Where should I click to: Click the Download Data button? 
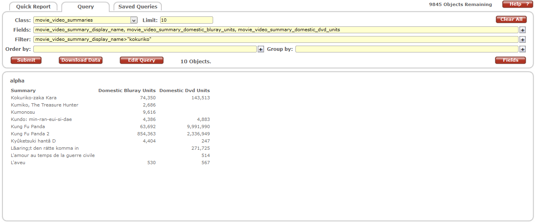(x=81, y=60)
